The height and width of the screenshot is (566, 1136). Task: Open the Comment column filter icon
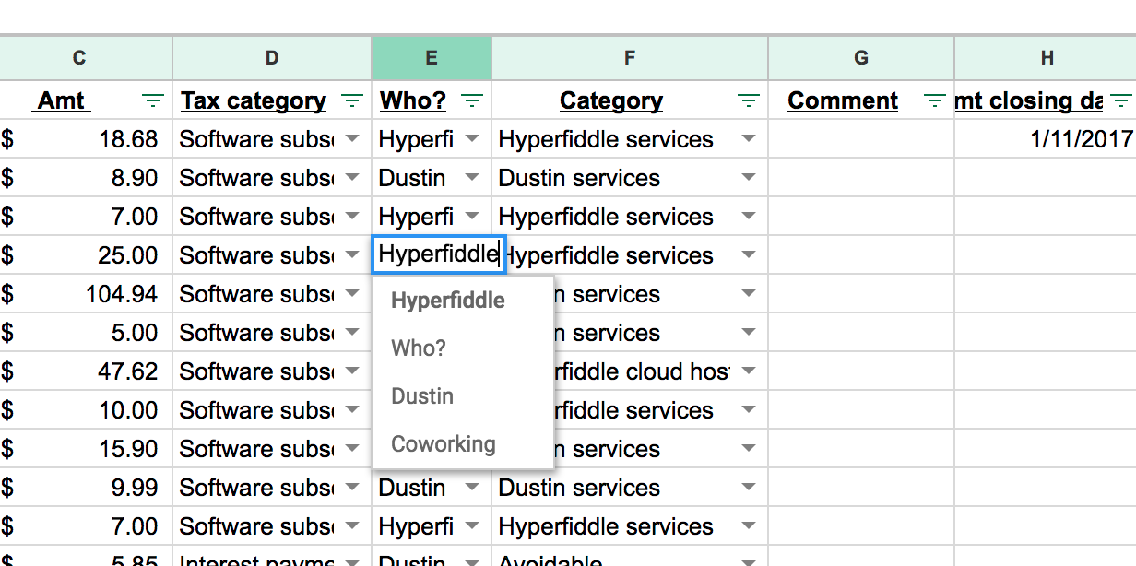coord(935,100)
